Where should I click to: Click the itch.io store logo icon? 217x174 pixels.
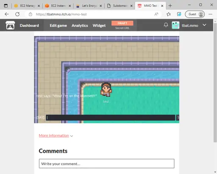click(10, 25)
